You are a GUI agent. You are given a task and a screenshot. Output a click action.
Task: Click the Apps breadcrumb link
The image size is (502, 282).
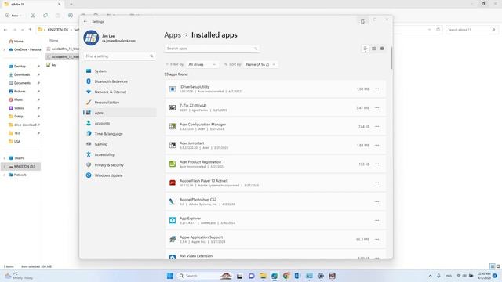pos(173,34)
